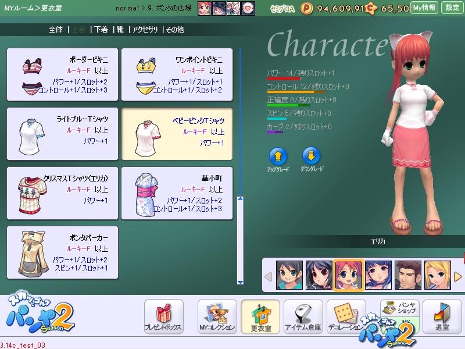Select the blue-haired girl character portrait
Viewport: 465px width, 349px height.
point(378,275)
